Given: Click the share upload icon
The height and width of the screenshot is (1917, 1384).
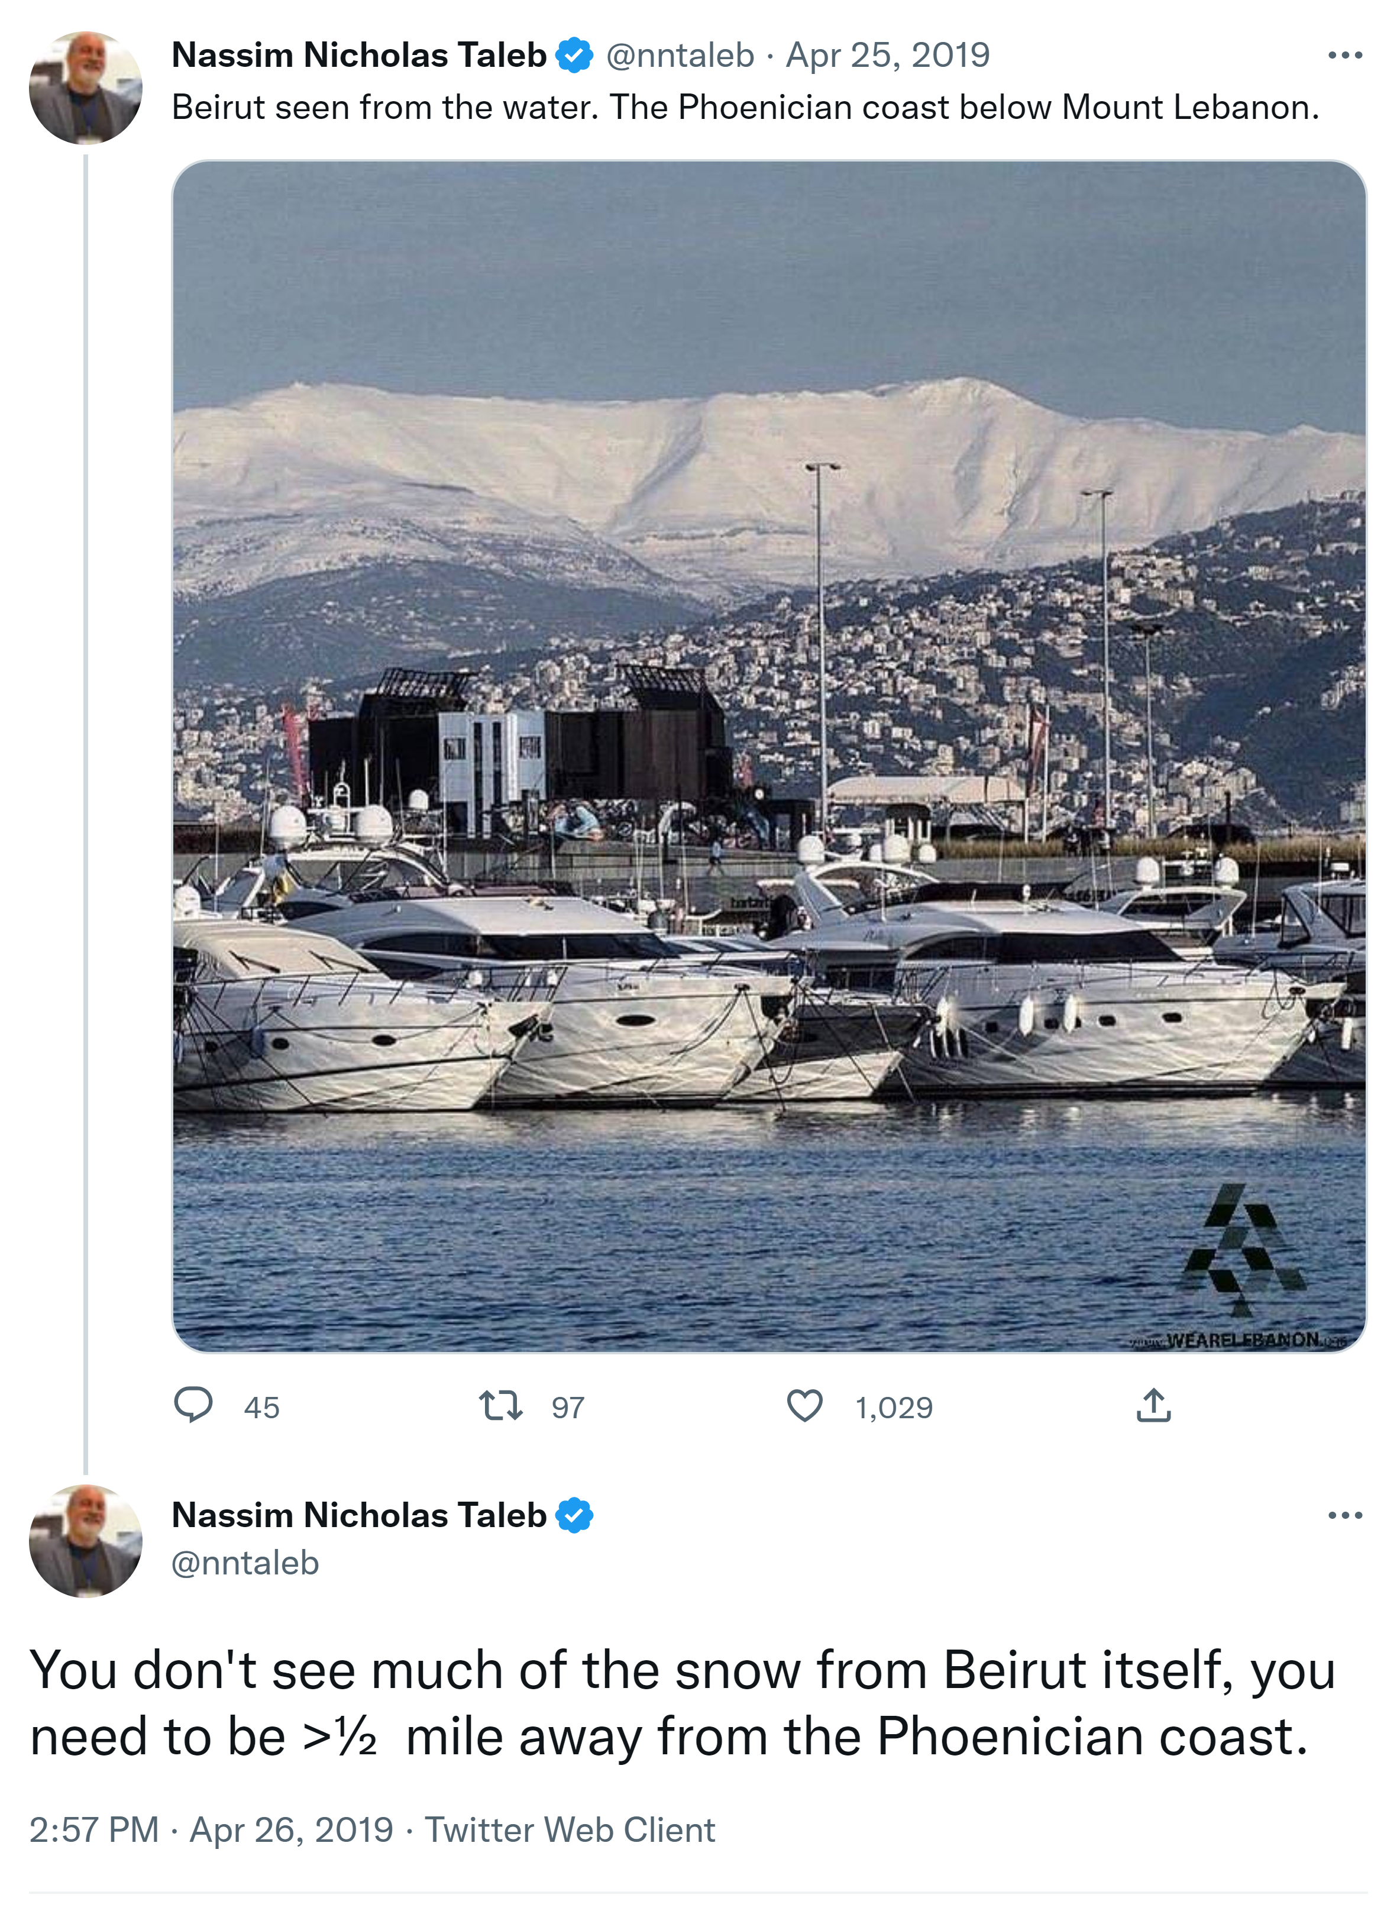Looking at the screenshot, I should [1153, 1406].
